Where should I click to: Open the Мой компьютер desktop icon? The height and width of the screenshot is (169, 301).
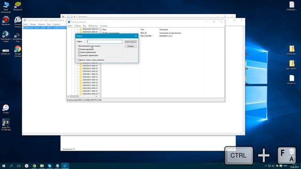tap(6, 7)
